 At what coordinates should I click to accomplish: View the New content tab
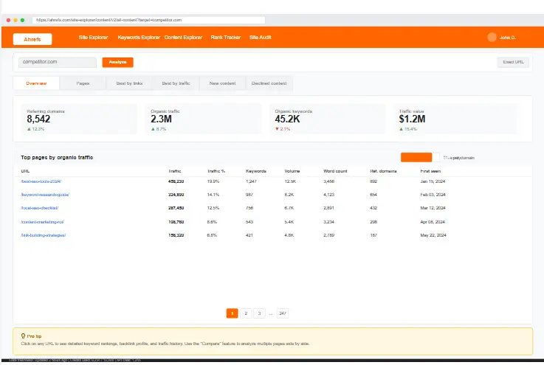(222, 83)
